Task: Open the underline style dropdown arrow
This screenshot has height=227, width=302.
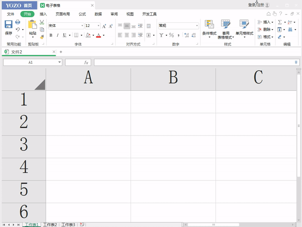Action: [x=70, y=35]
